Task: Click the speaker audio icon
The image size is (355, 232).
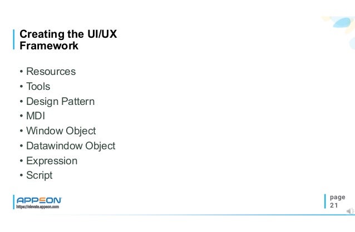Action: 348,210
